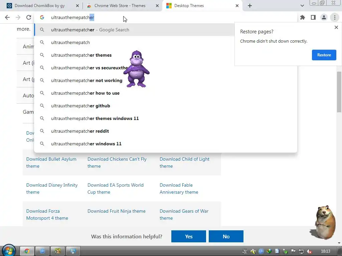342x256 pixels.
Task: Open the third taskbar app with the animal icon
Action: click(57, 251)
